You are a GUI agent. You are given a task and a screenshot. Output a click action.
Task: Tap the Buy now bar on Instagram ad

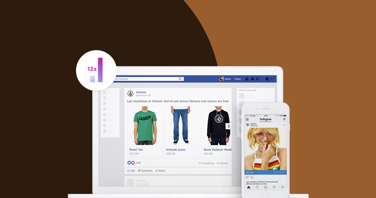tap(265, 172)
